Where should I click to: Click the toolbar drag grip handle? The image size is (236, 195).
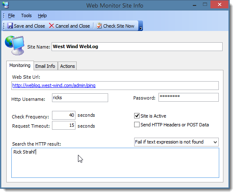tap(4, 26)
